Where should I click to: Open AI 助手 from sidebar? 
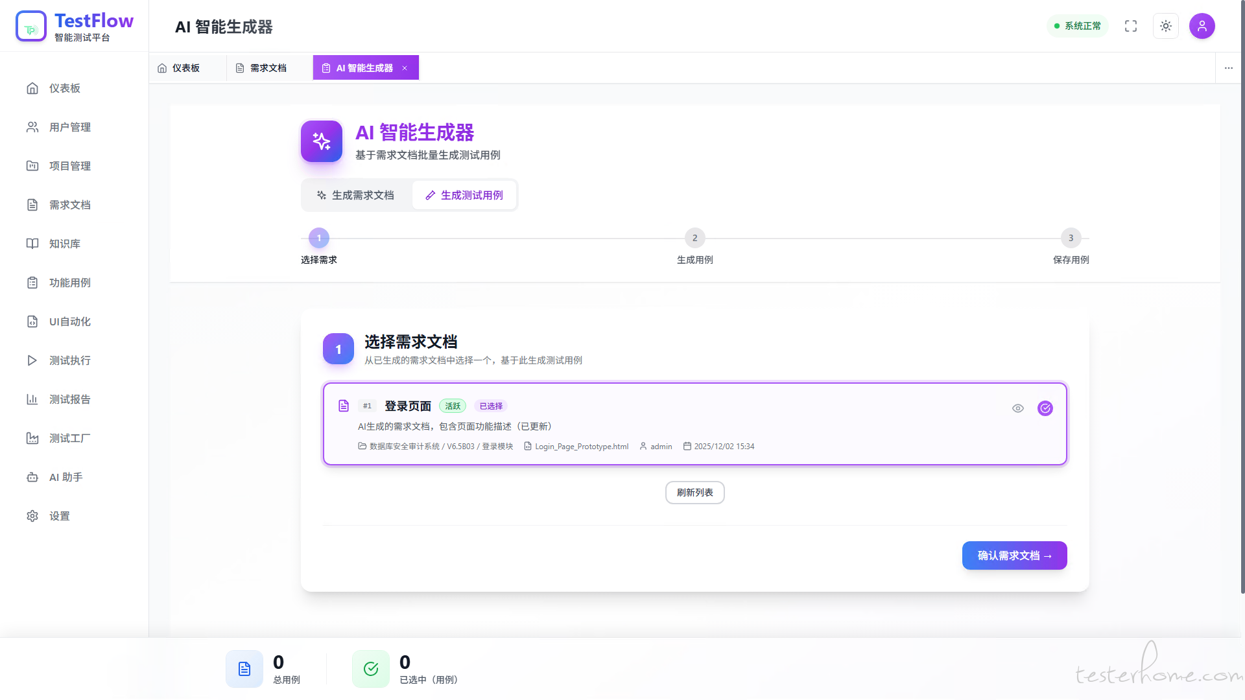(x=65, y=477)
